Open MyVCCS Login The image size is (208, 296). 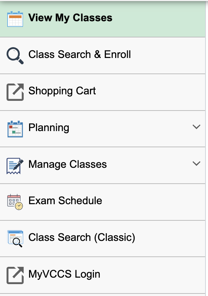64,274
